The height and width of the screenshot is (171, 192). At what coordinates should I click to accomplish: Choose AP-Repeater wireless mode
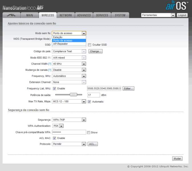pos(69,44)
